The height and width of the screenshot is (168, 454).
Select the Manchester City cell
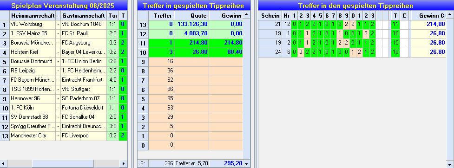(33, 136)
